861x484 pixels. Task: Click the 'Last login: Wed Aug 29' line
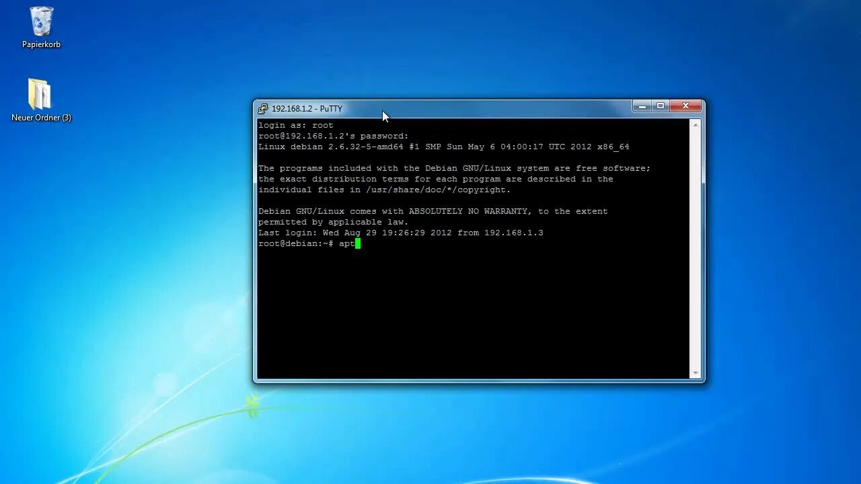401,233
